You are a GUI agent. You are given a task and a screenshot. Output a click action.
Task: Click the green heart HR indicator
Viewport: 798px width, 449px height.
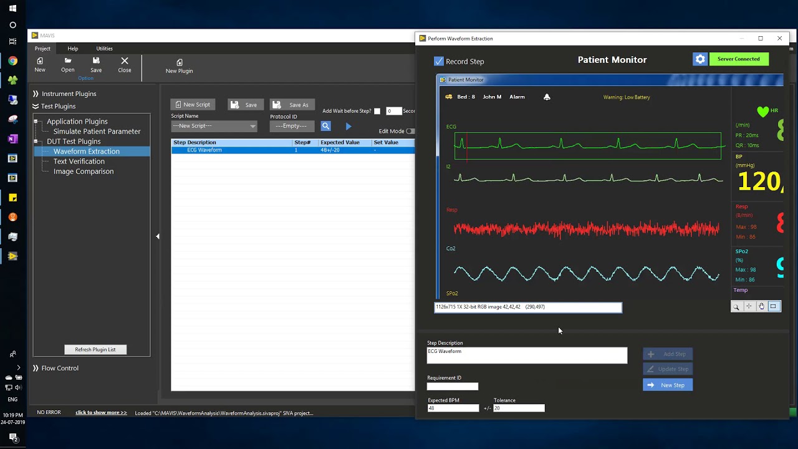(x=762, y=112)
